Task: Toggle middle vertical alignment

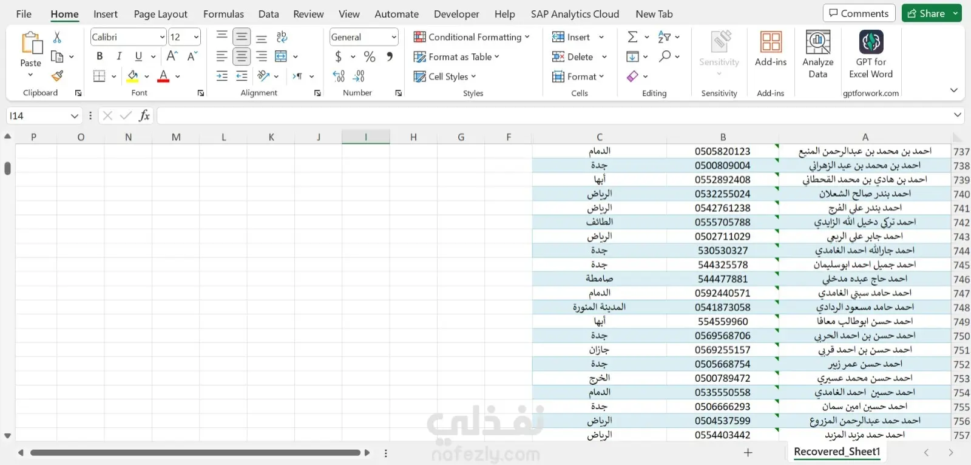Action: point(242,37)
